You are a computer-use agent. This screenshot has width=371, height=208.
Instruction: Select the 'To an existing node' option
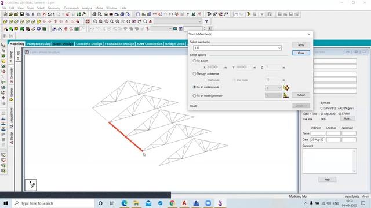(x=194, y=87)
